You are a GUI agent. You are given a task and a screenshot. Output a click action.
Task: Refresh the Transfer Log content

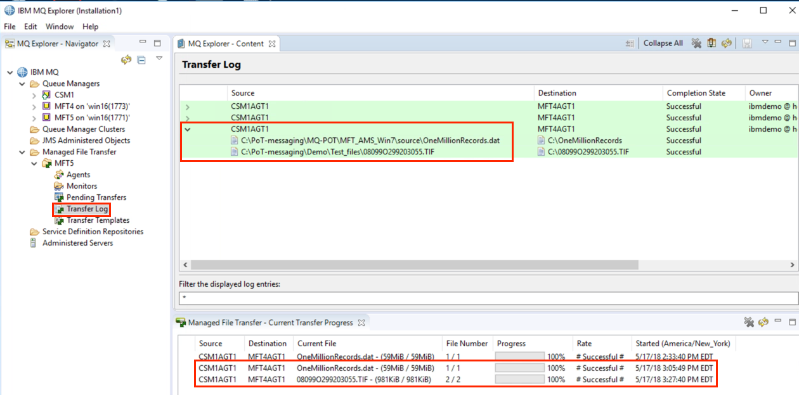pyautogui.click(x=727, y=43)
